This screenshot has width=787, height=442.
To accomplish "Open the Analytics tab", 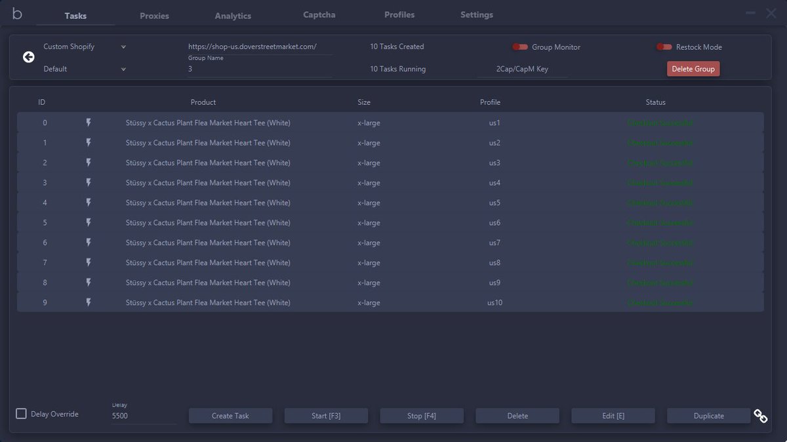I will point(233,16).
